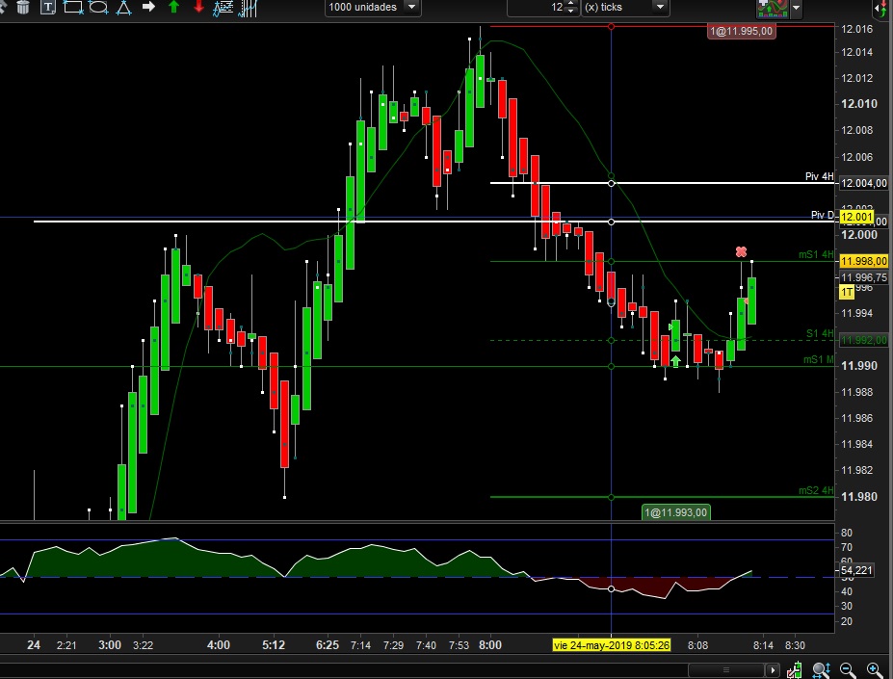Click the vertical cycle lines tool icon

[248, 8]
